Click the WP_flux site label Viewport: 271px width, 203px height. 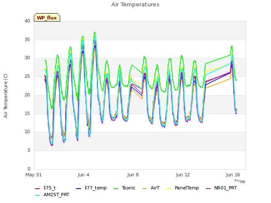pos(47,18)
